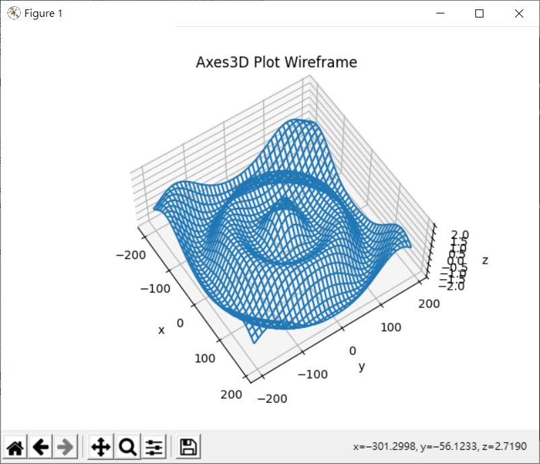Click the z axis label

[485, 260]
